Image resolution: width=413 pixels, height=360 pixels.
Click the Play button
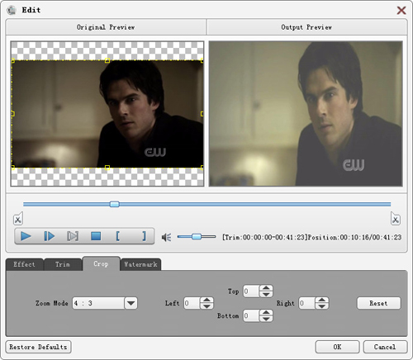(26, 236)
